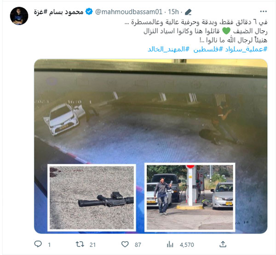
Task: Click the blue verified badge icon
Action: tap(89, 12)
